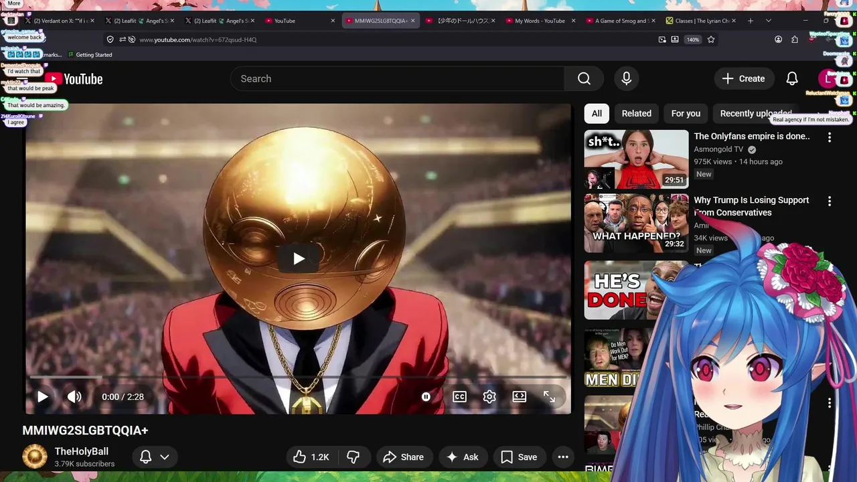Image resolution: width=857 pixels, height=482 pixels.
Task: Click the 0:00 / 2:28 time display
Action: (123, 397)
